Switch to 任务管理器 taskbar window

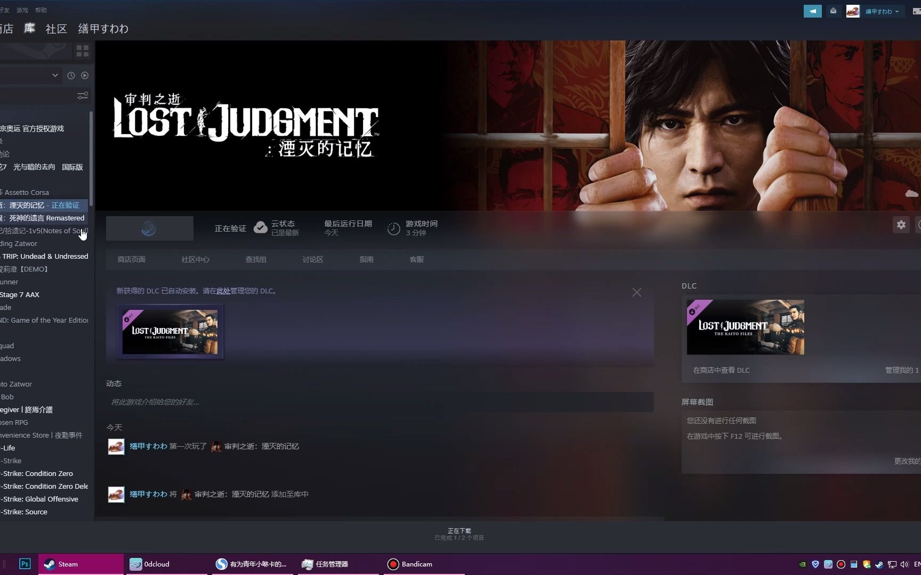click(x=338, y=564)
